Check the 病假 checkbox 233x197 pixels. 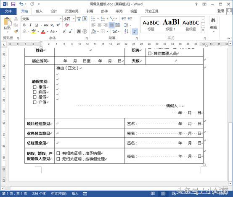[34, 92]
